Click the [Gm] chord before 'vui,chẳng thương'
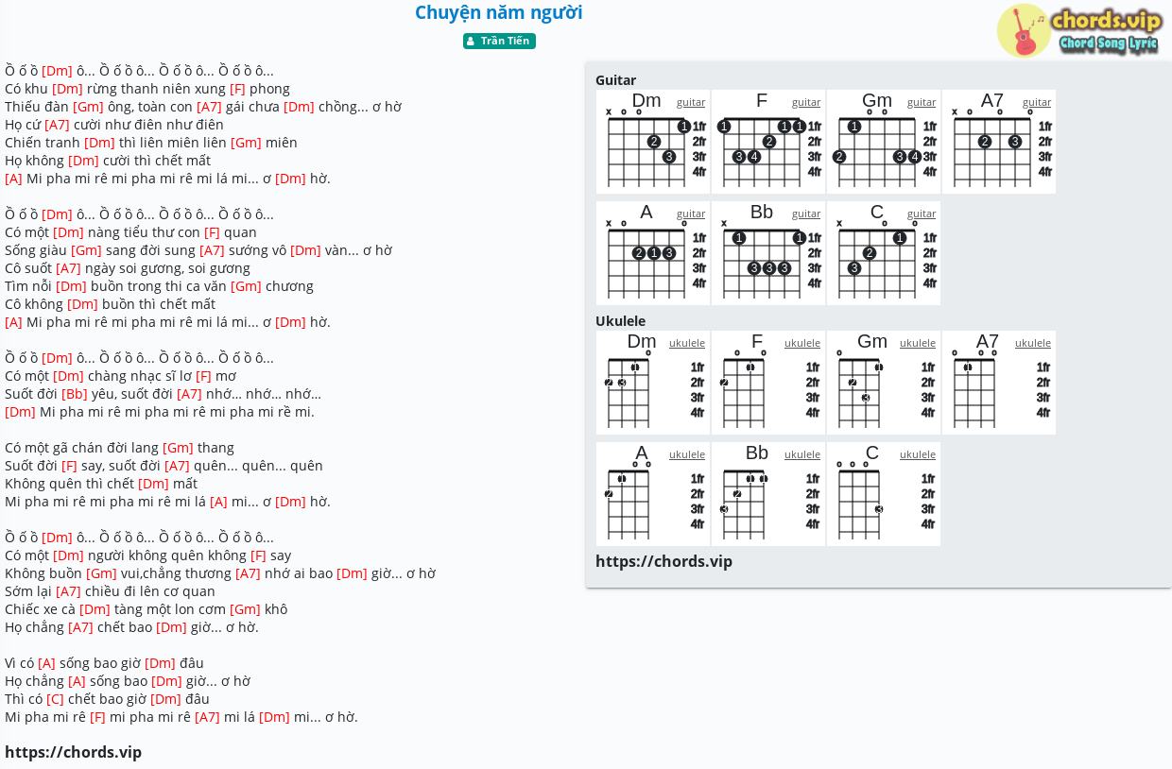The width and height of the screenshot is (1172, 769). pos(101,573)
